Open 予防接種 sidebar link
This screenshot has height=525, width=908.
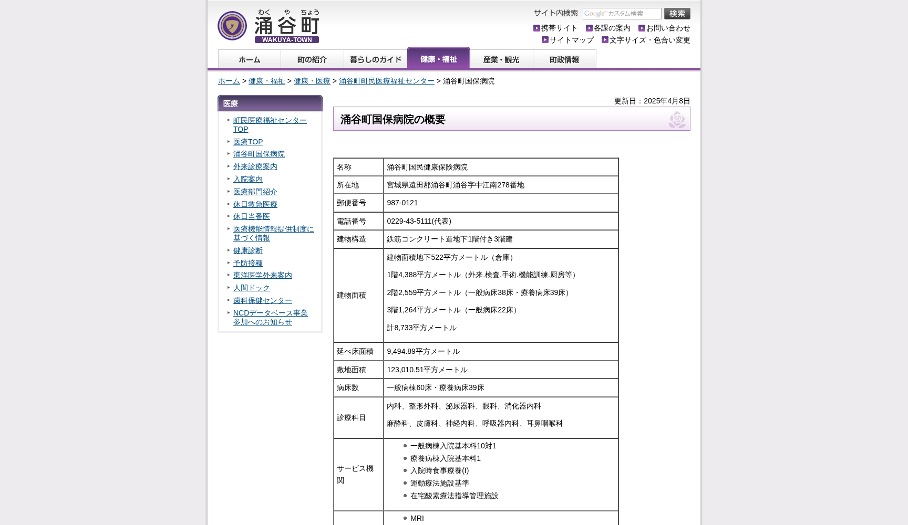point(248,263)
